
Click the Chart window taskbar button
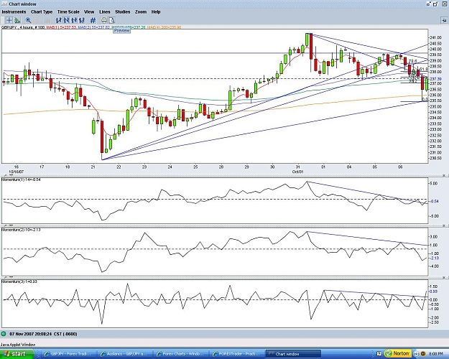[293, 354]
